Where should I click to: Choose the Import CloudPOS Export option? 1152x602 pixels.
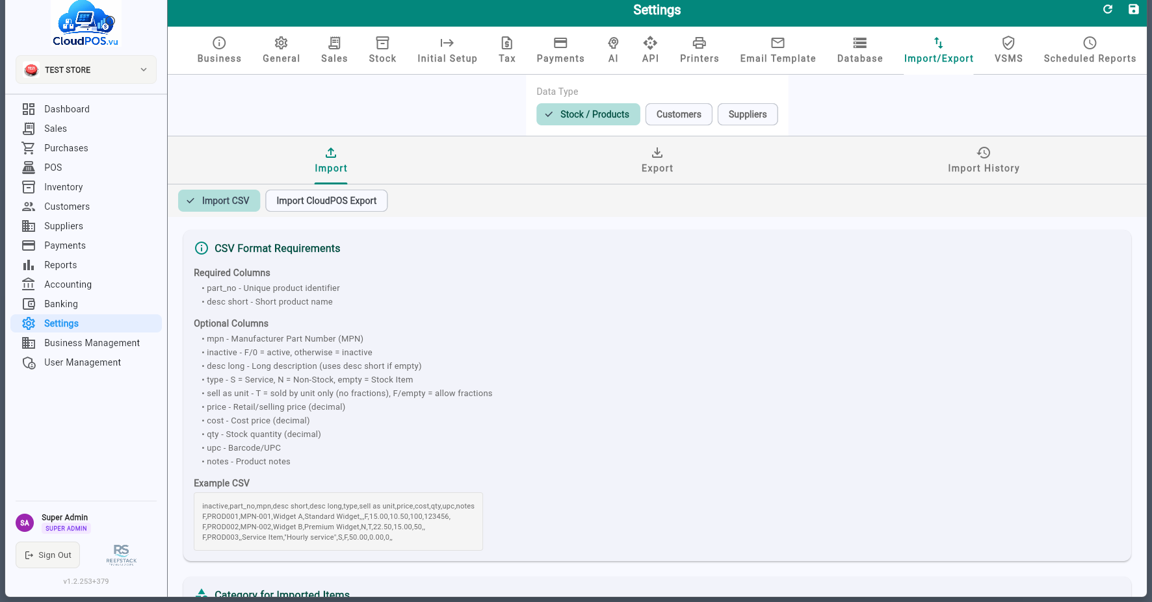pyautogui.click(x=326, y=201)
